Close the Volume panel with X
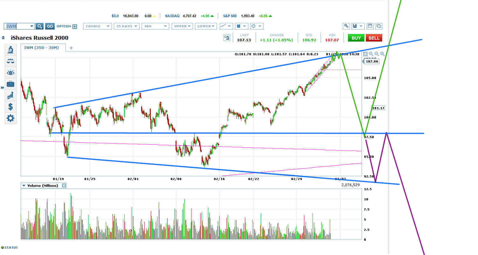 pos(64,185)
